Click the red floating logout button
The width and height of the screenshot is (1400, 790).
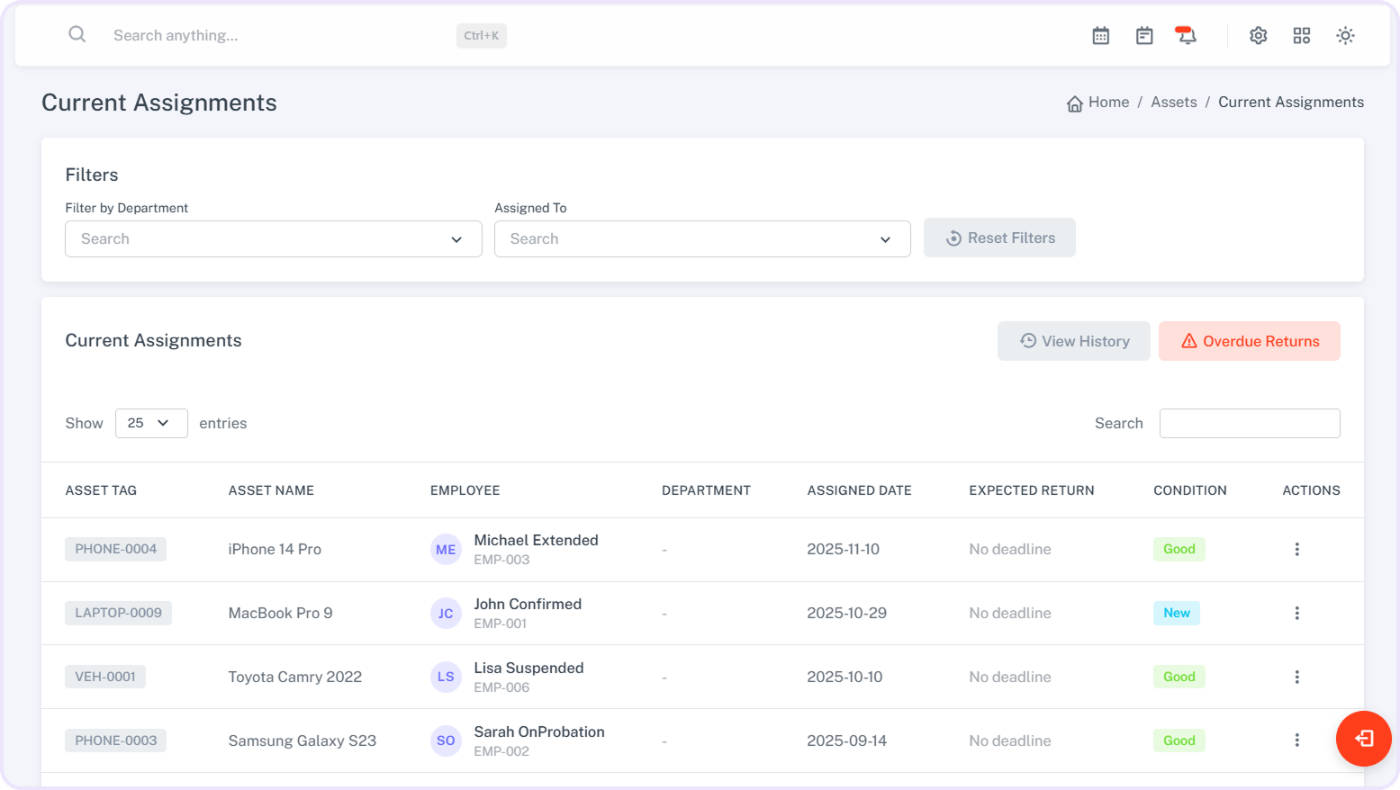1363,739
